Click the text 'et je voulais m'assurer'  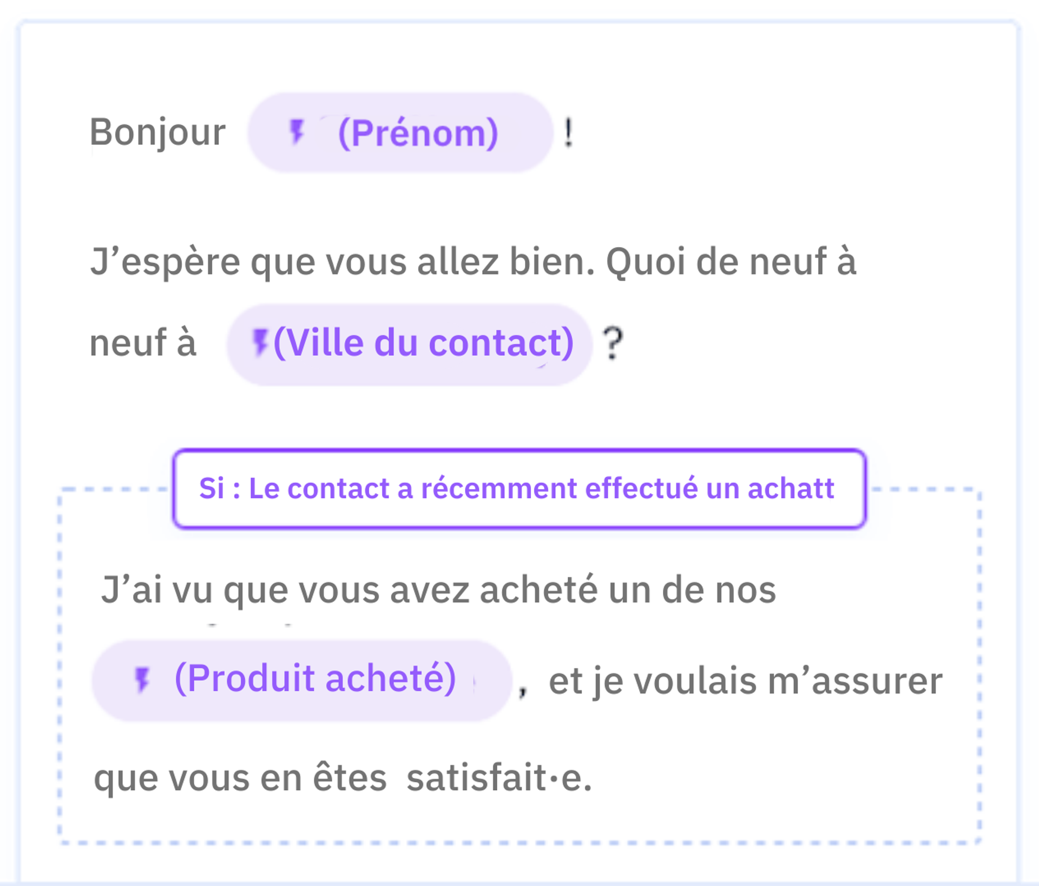click(745, 681)
